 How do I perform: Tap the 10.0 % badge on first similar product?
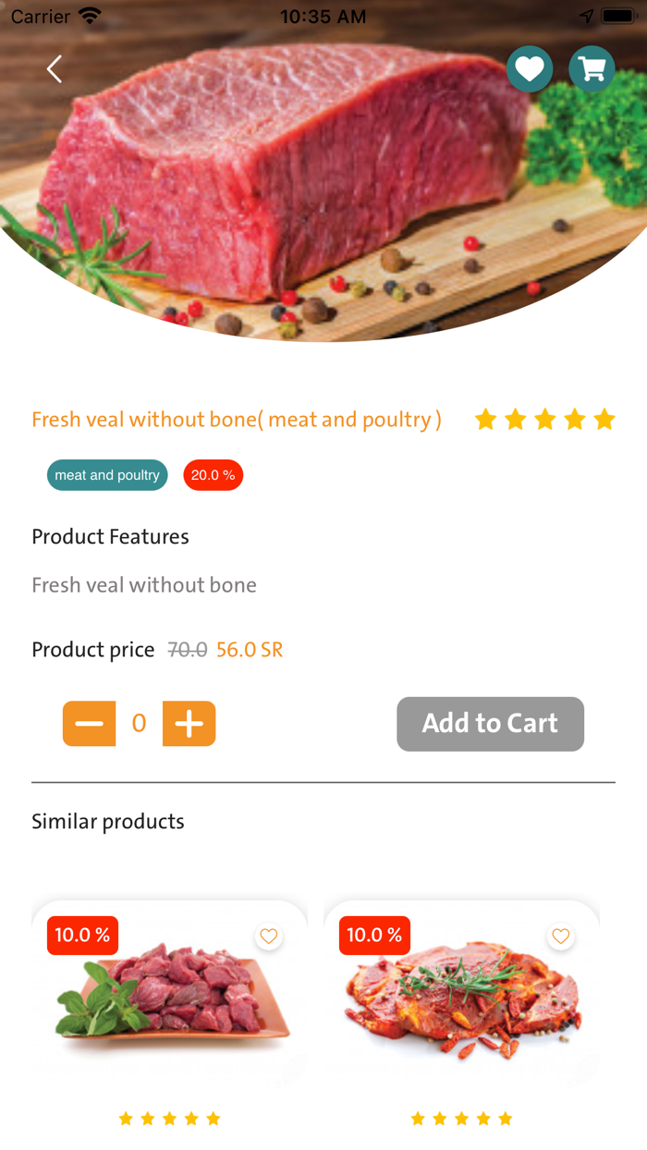[82, 936]
